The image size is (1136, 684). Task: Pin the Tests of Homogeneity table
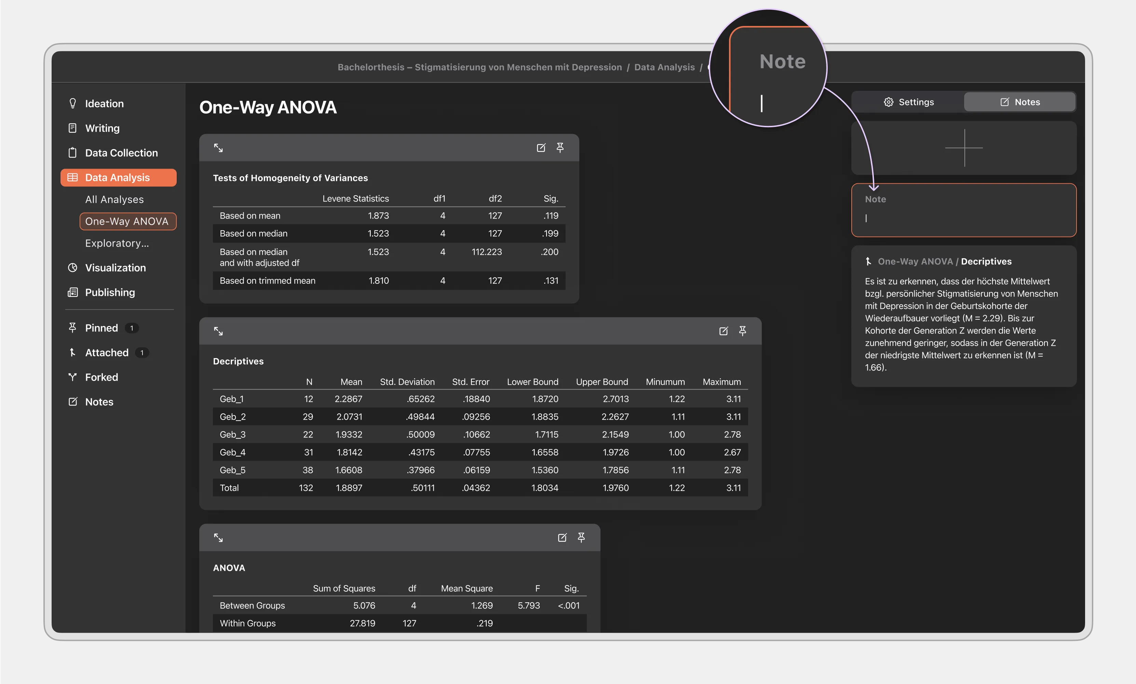pyautogui.click(x=560, y=147)
